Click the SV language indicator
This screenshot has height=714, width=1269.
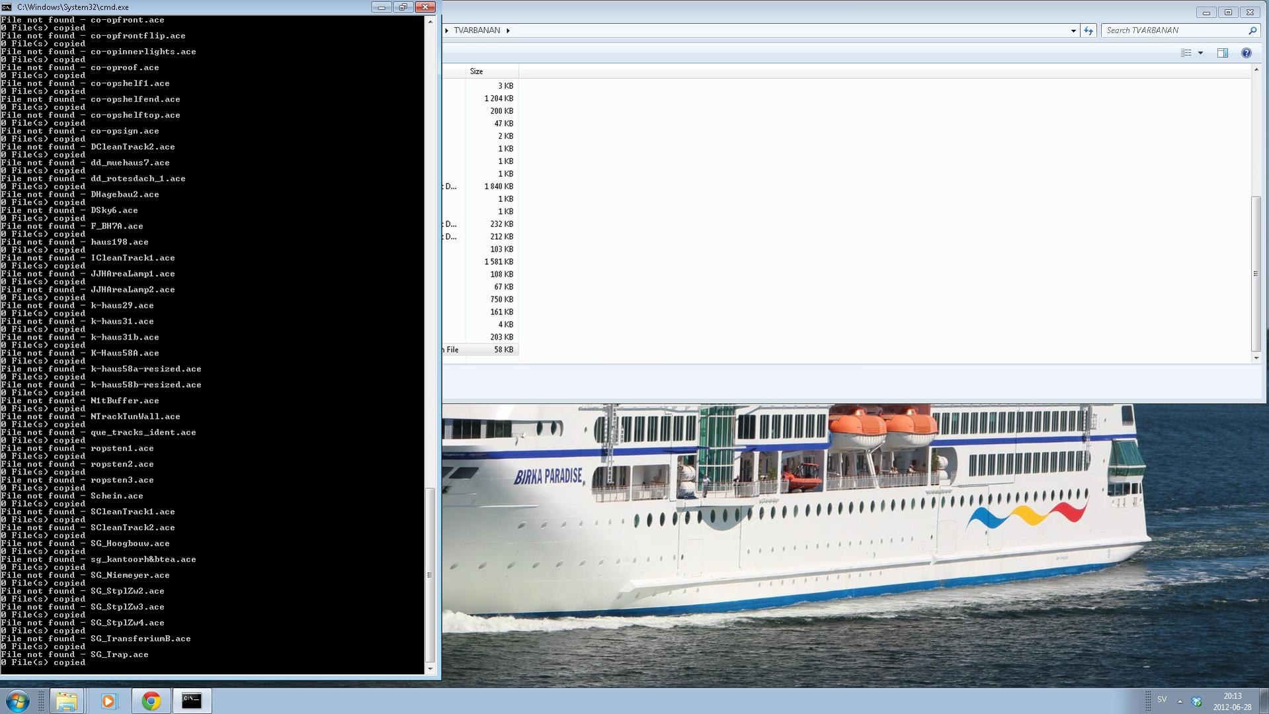coord(1162,699)
